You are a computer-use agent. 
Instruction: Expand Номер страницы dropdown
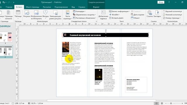(x=172, y=18)
